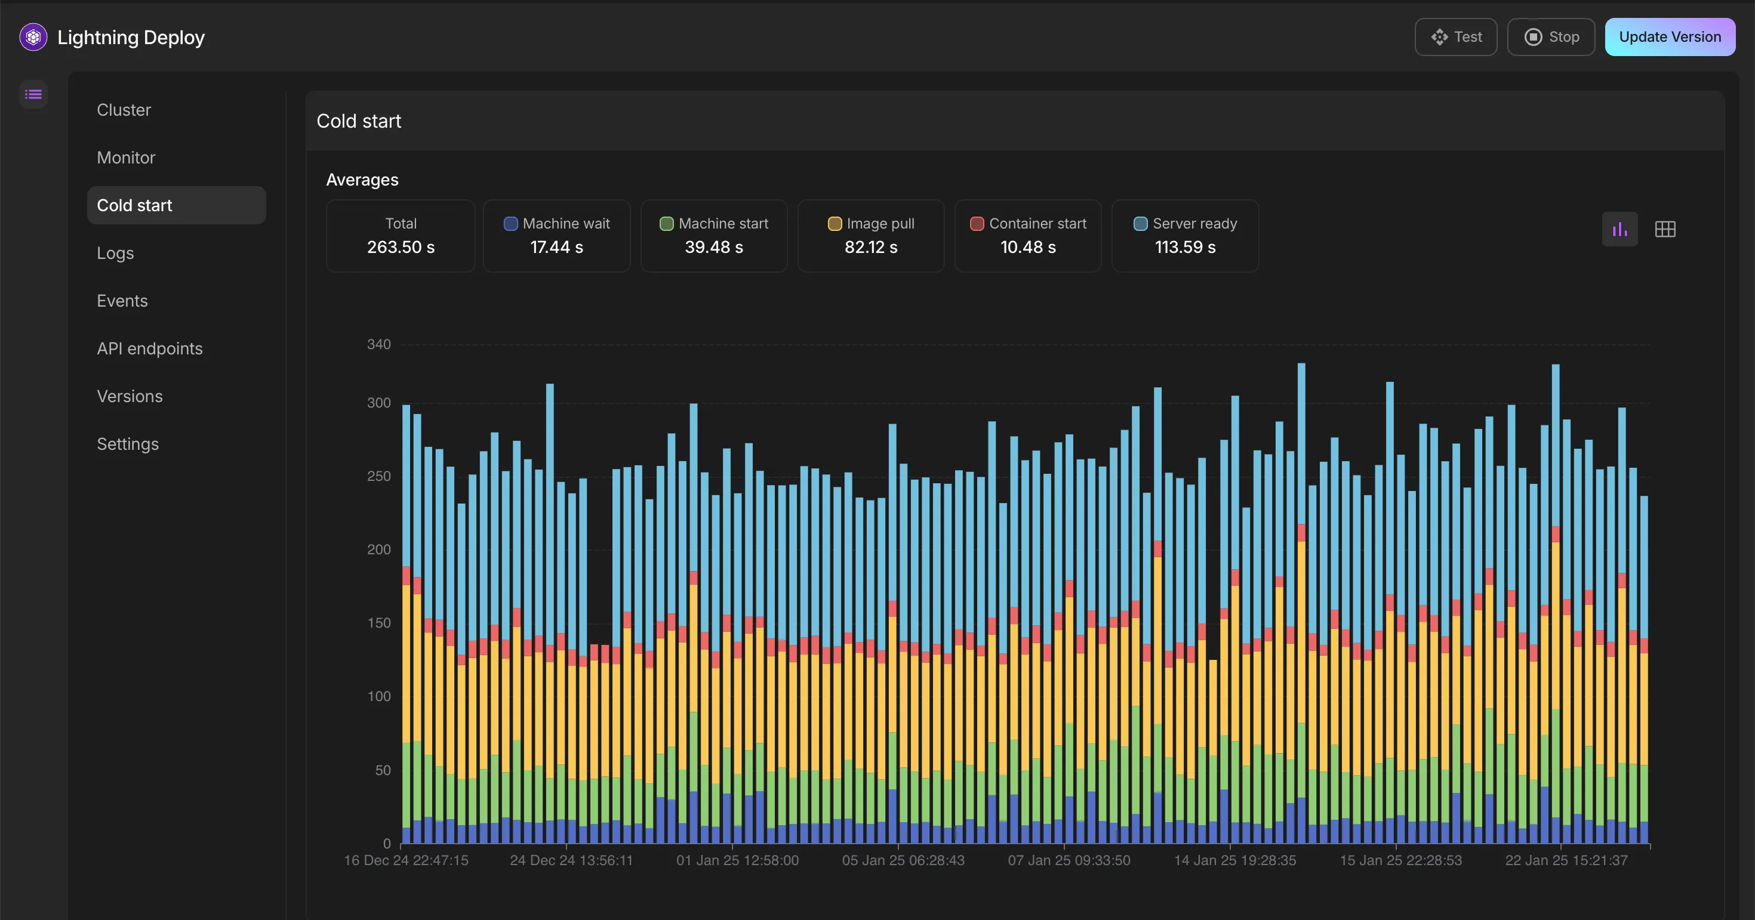Image resolution: width=1755 pixels, height=920 pixels.
Task: Click y-axis value 250
Action: click(379, 476)
